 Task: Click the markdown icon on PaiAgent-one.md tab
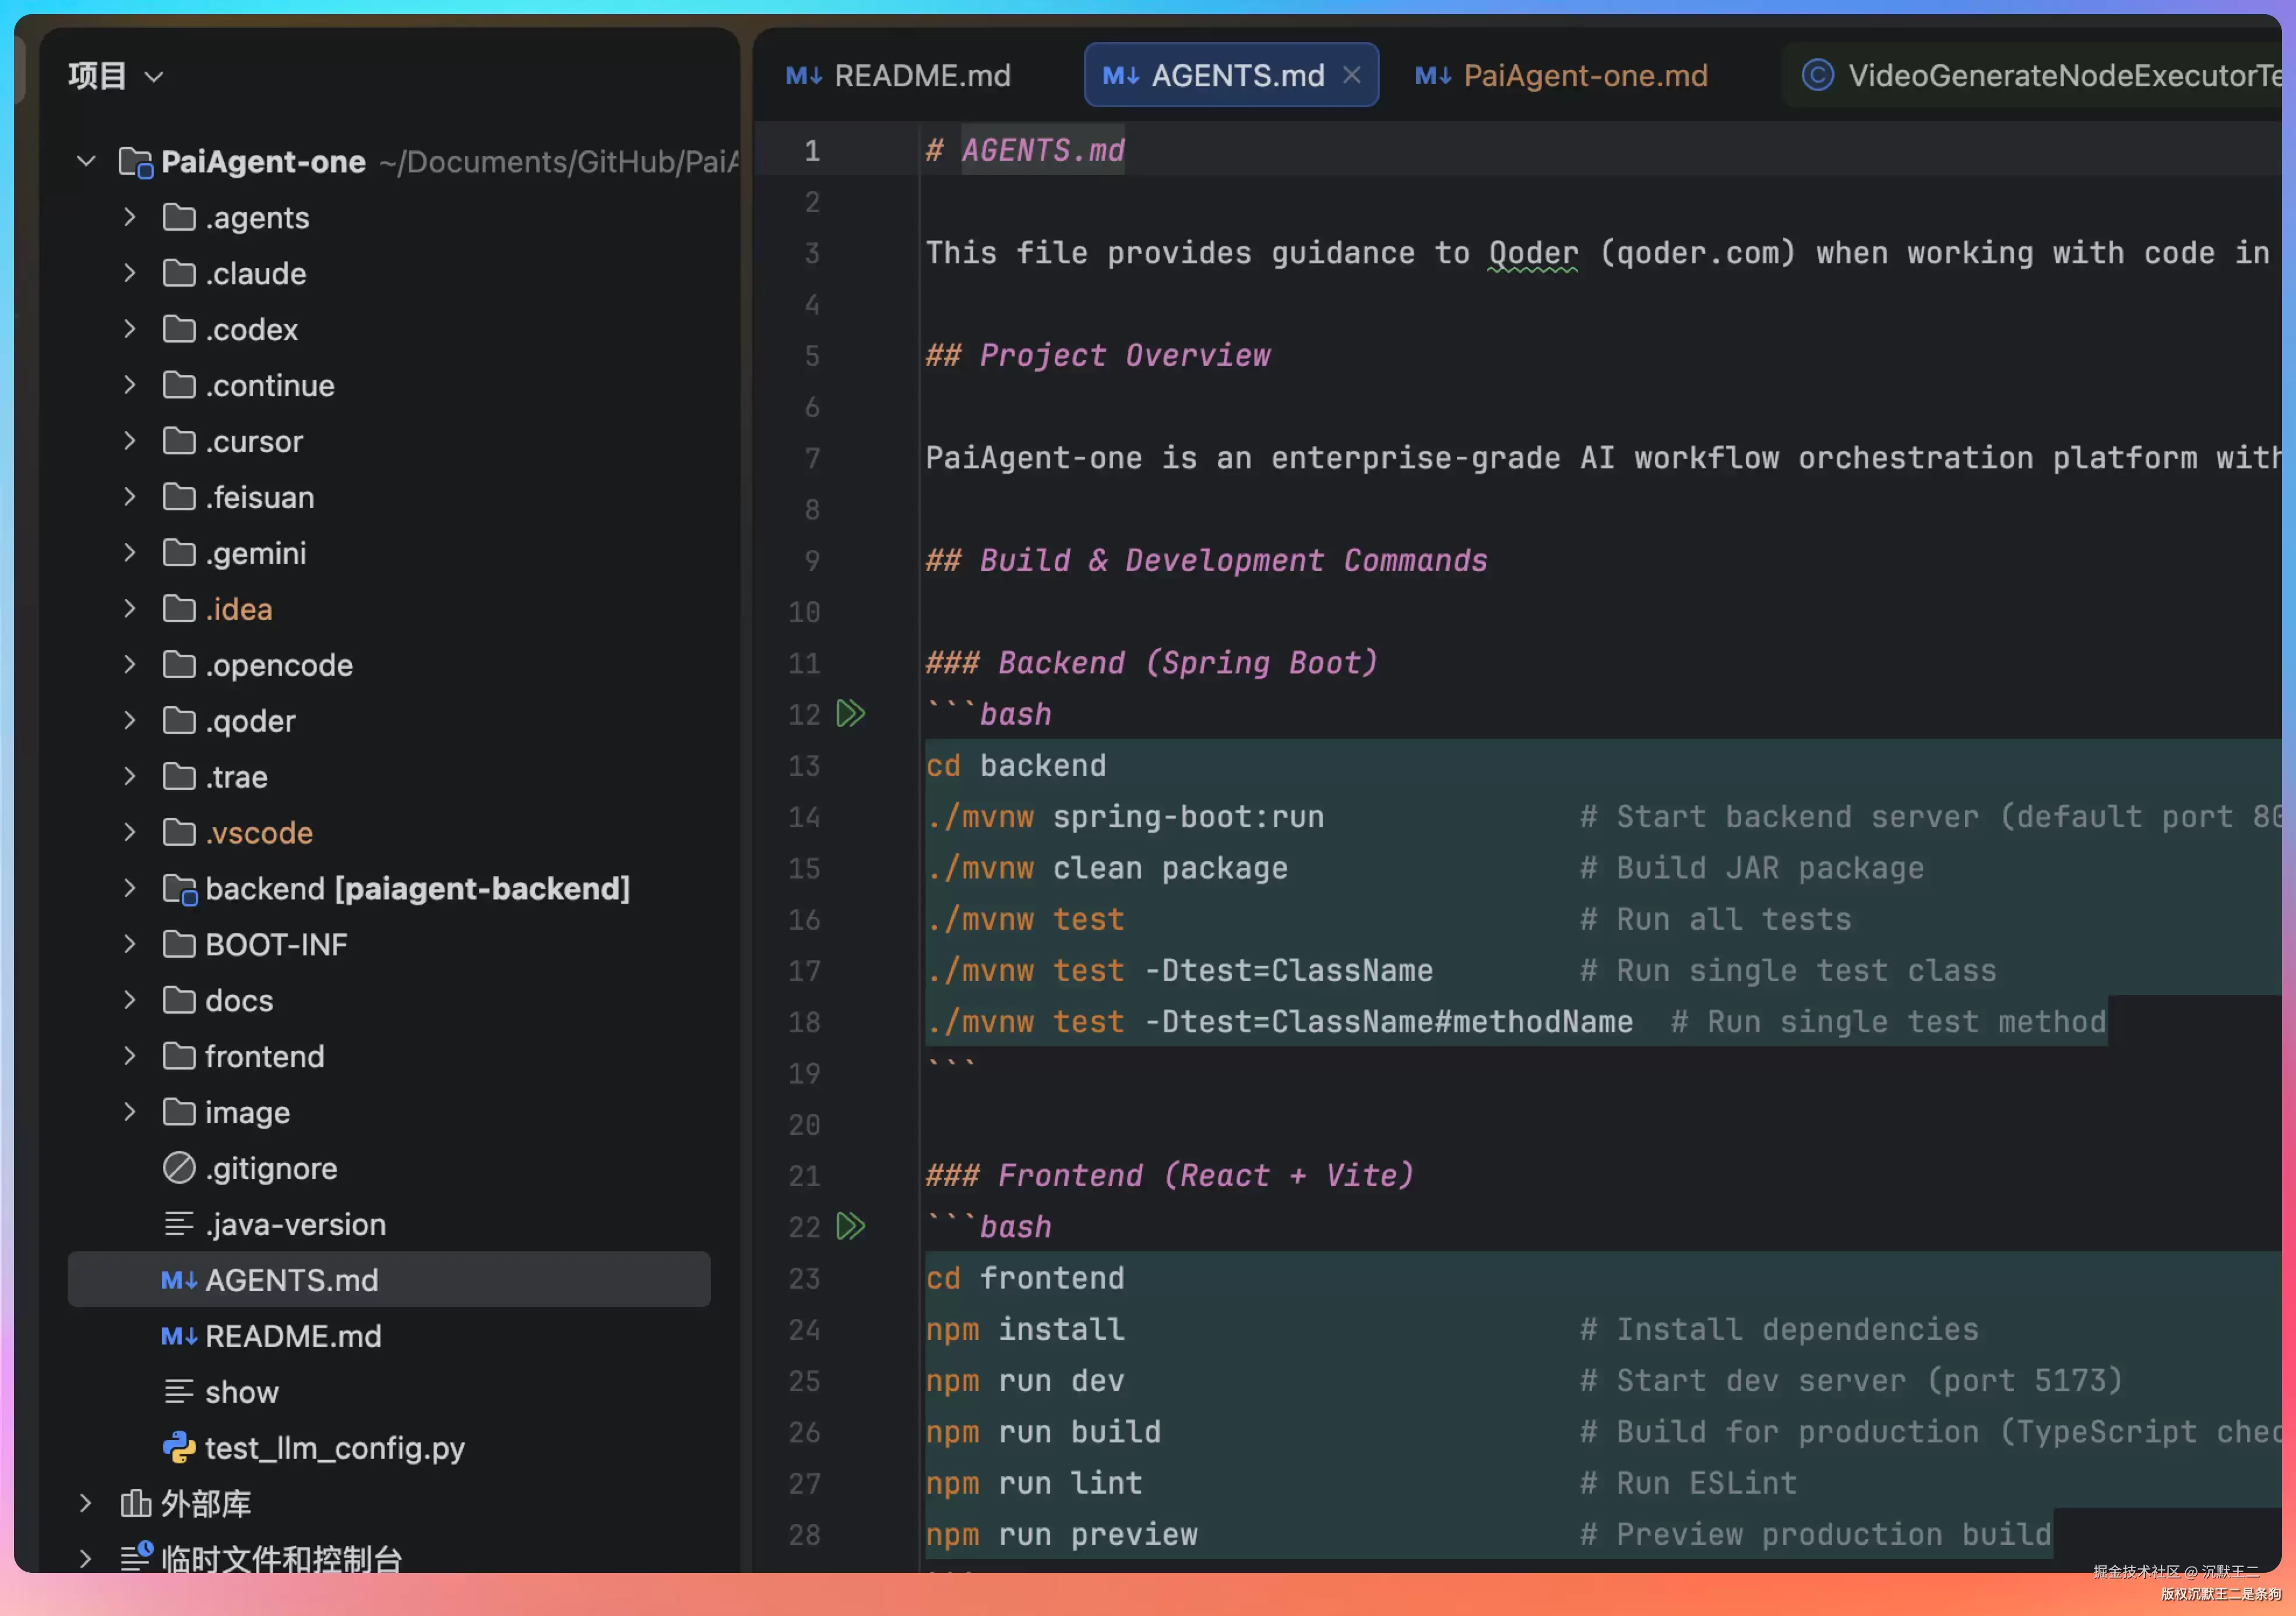pyautogui.click(x=1433, y=76)
